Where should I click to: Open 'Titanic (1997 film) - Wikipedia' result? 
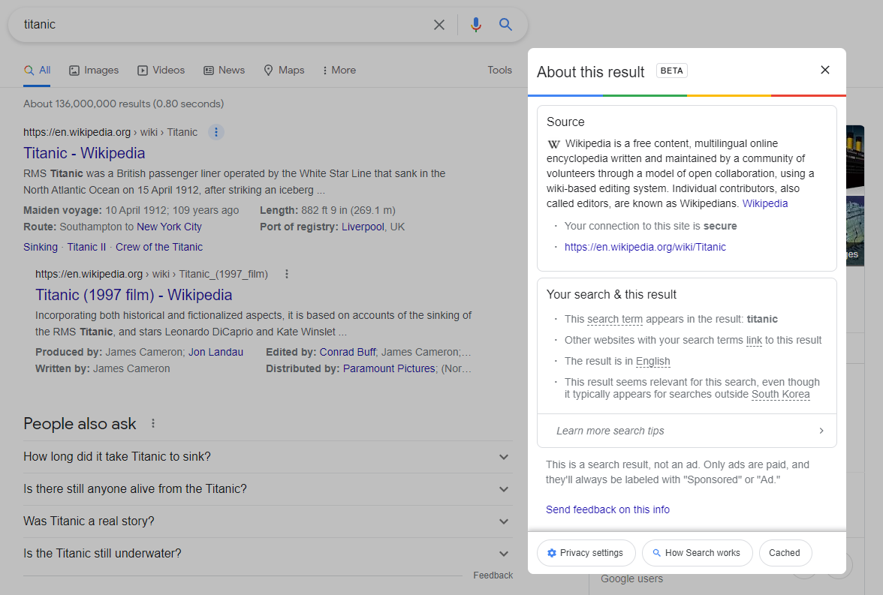[x=134, y=295]
